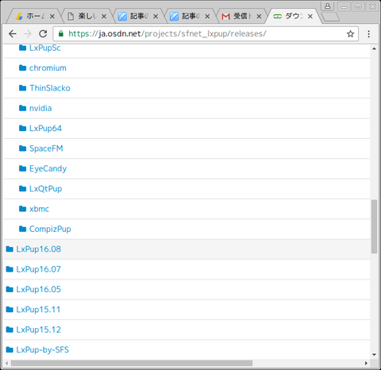Click the folder icon beside xbmc

[22, 209]
